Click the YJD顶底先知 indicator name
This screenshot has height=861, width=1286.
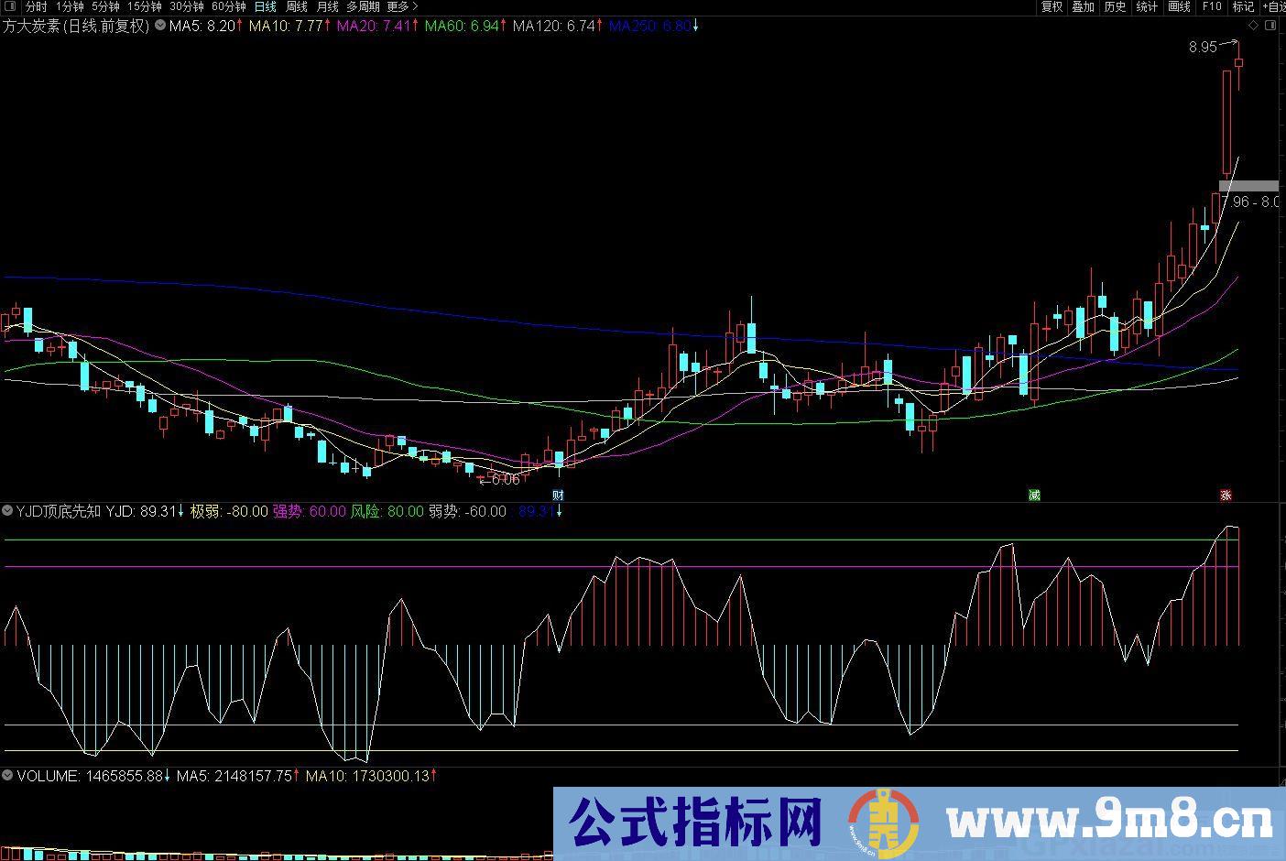pyautogui.click(x=59, y=511)
